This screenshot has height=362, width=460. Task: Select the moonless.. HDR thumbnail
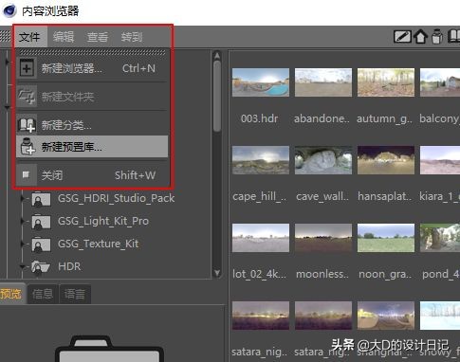tap(323, 238)
